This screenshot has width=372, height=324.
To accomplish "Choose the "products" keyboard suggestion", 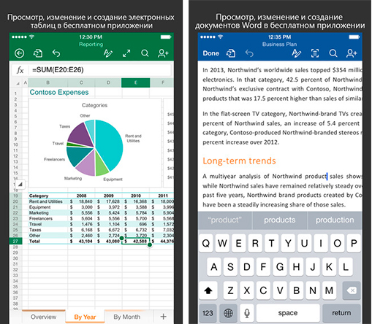I will tap(280, 220).
